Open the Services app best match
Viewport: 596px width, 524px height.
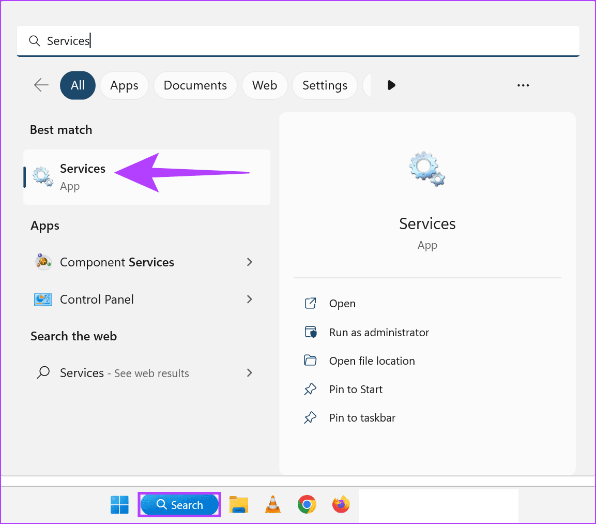click(x=147, y=177)
